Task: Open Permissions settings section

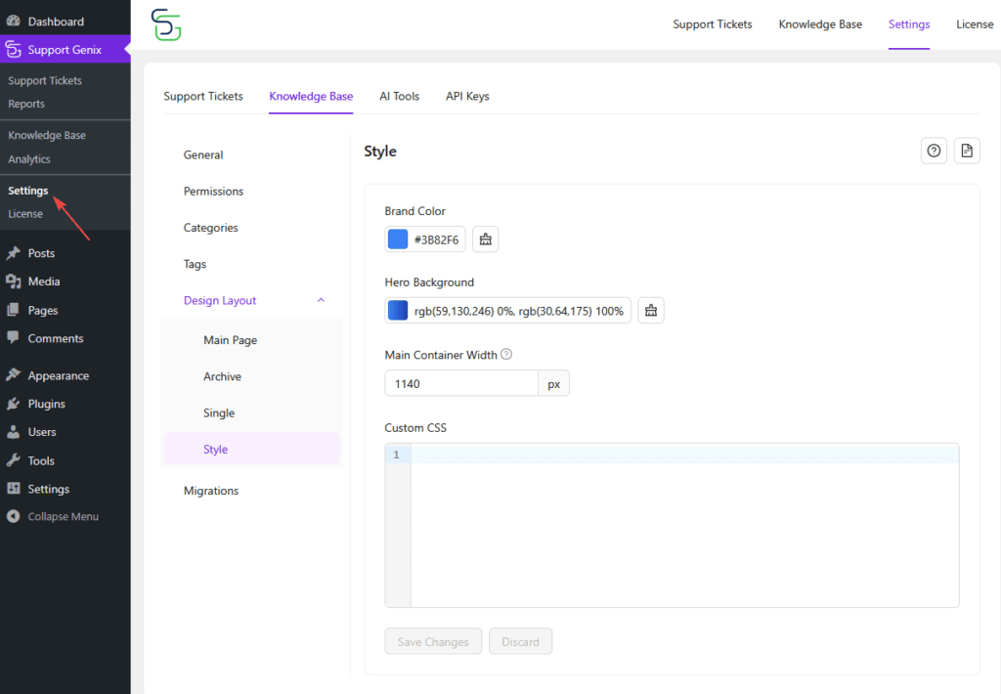Action: (x=213, y=192)
